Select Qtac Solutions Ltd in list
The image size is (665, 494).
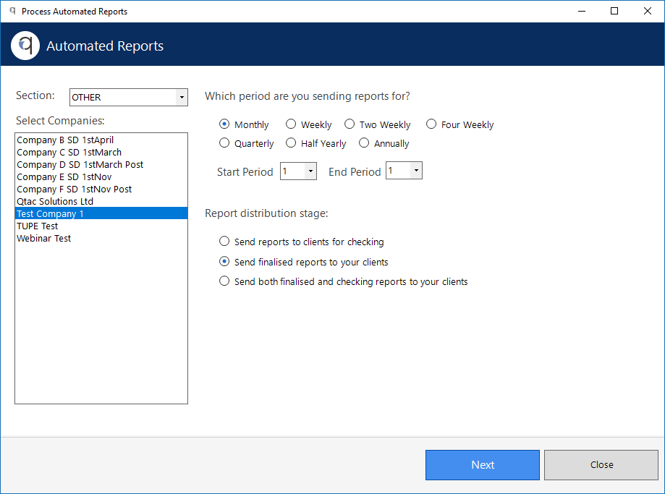[x=101, y=201]
